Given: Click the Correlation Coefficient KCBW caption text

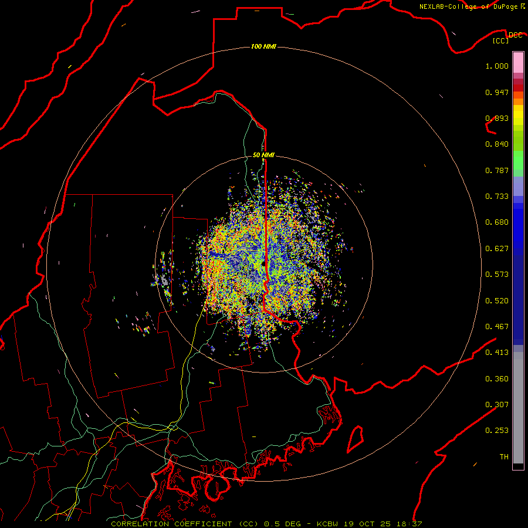Looking at the screenshot, I should 266,524.
